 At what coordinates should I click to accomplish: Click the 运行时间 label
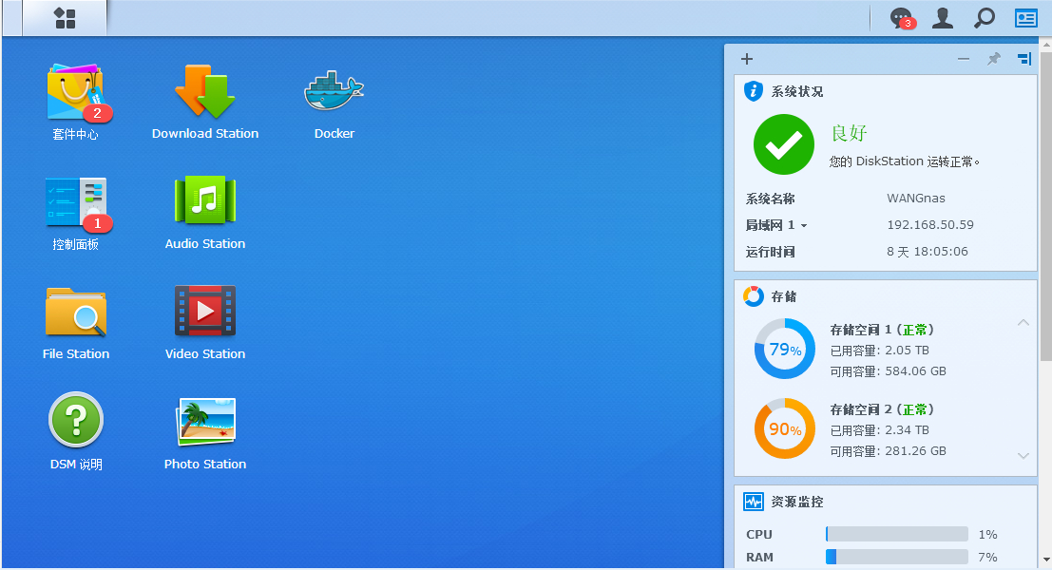770,252
